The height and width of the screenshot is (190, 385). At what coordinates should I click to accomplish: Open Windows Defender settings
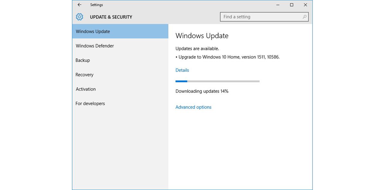94,46
